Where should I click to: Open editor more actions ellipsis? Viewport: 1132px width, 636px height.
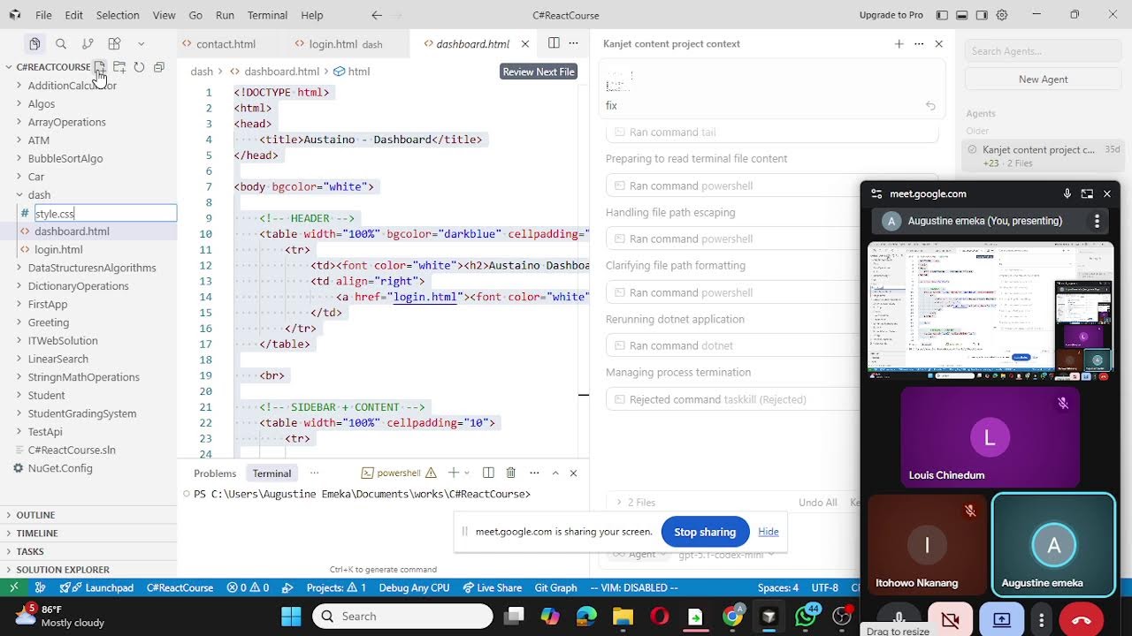(573, 43)
